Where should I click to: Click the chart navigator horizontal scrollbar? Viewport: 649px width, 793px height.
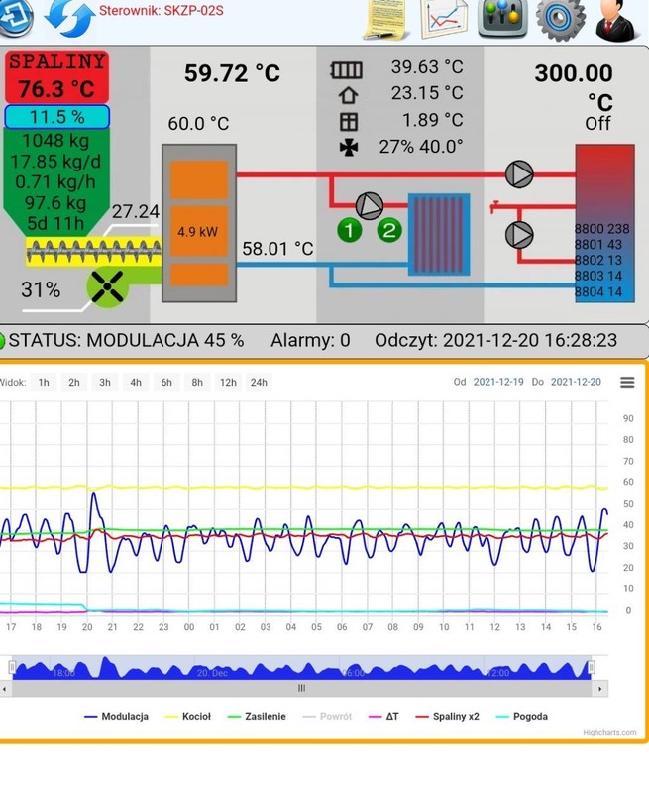[302, 688]
